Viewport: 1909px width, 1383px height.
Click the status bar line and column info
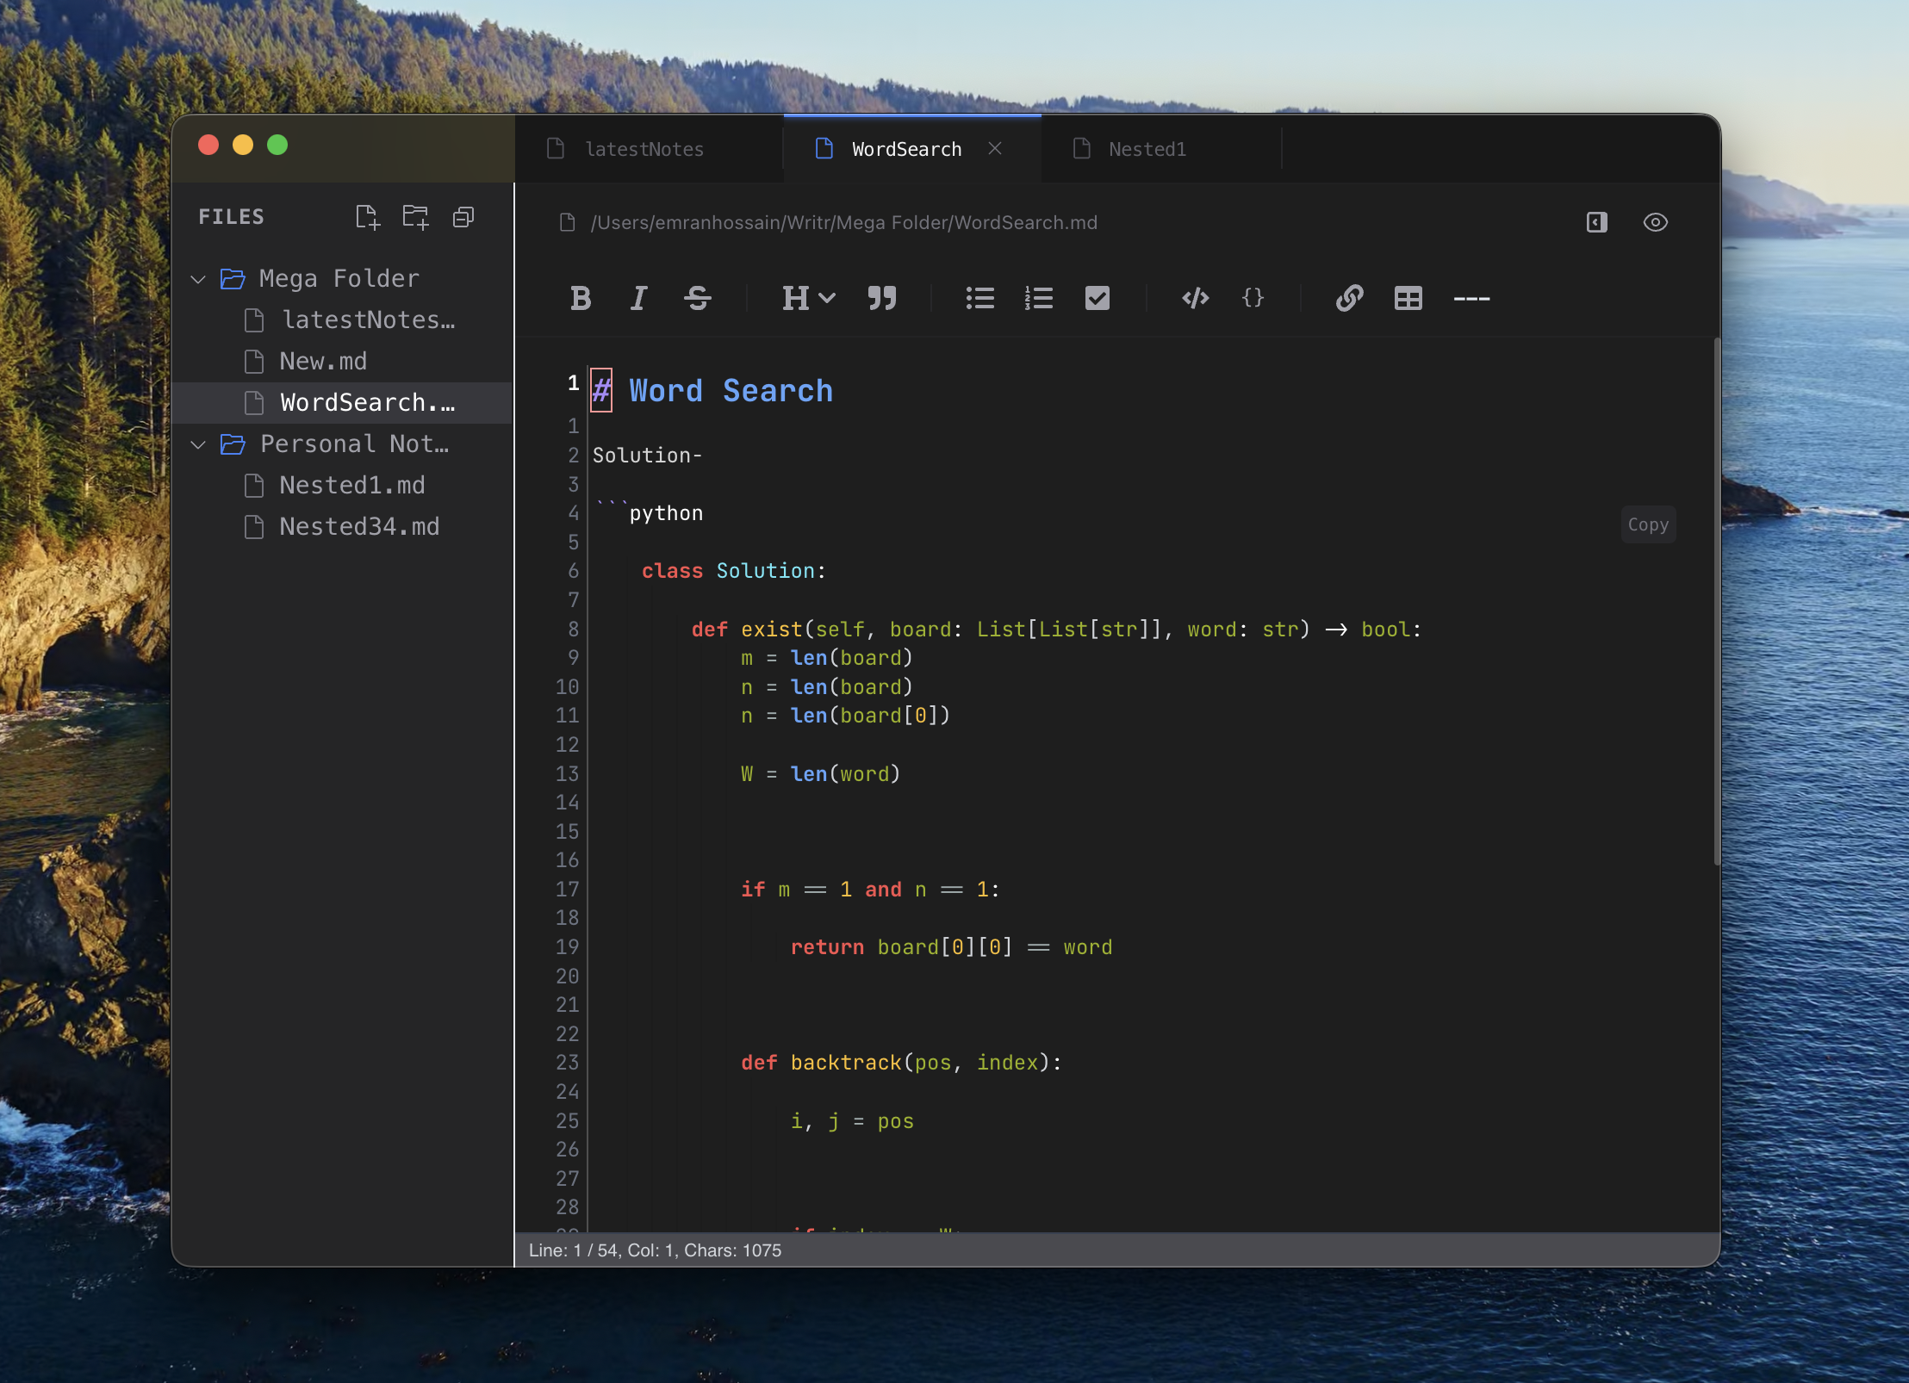tap(655, 1250)
